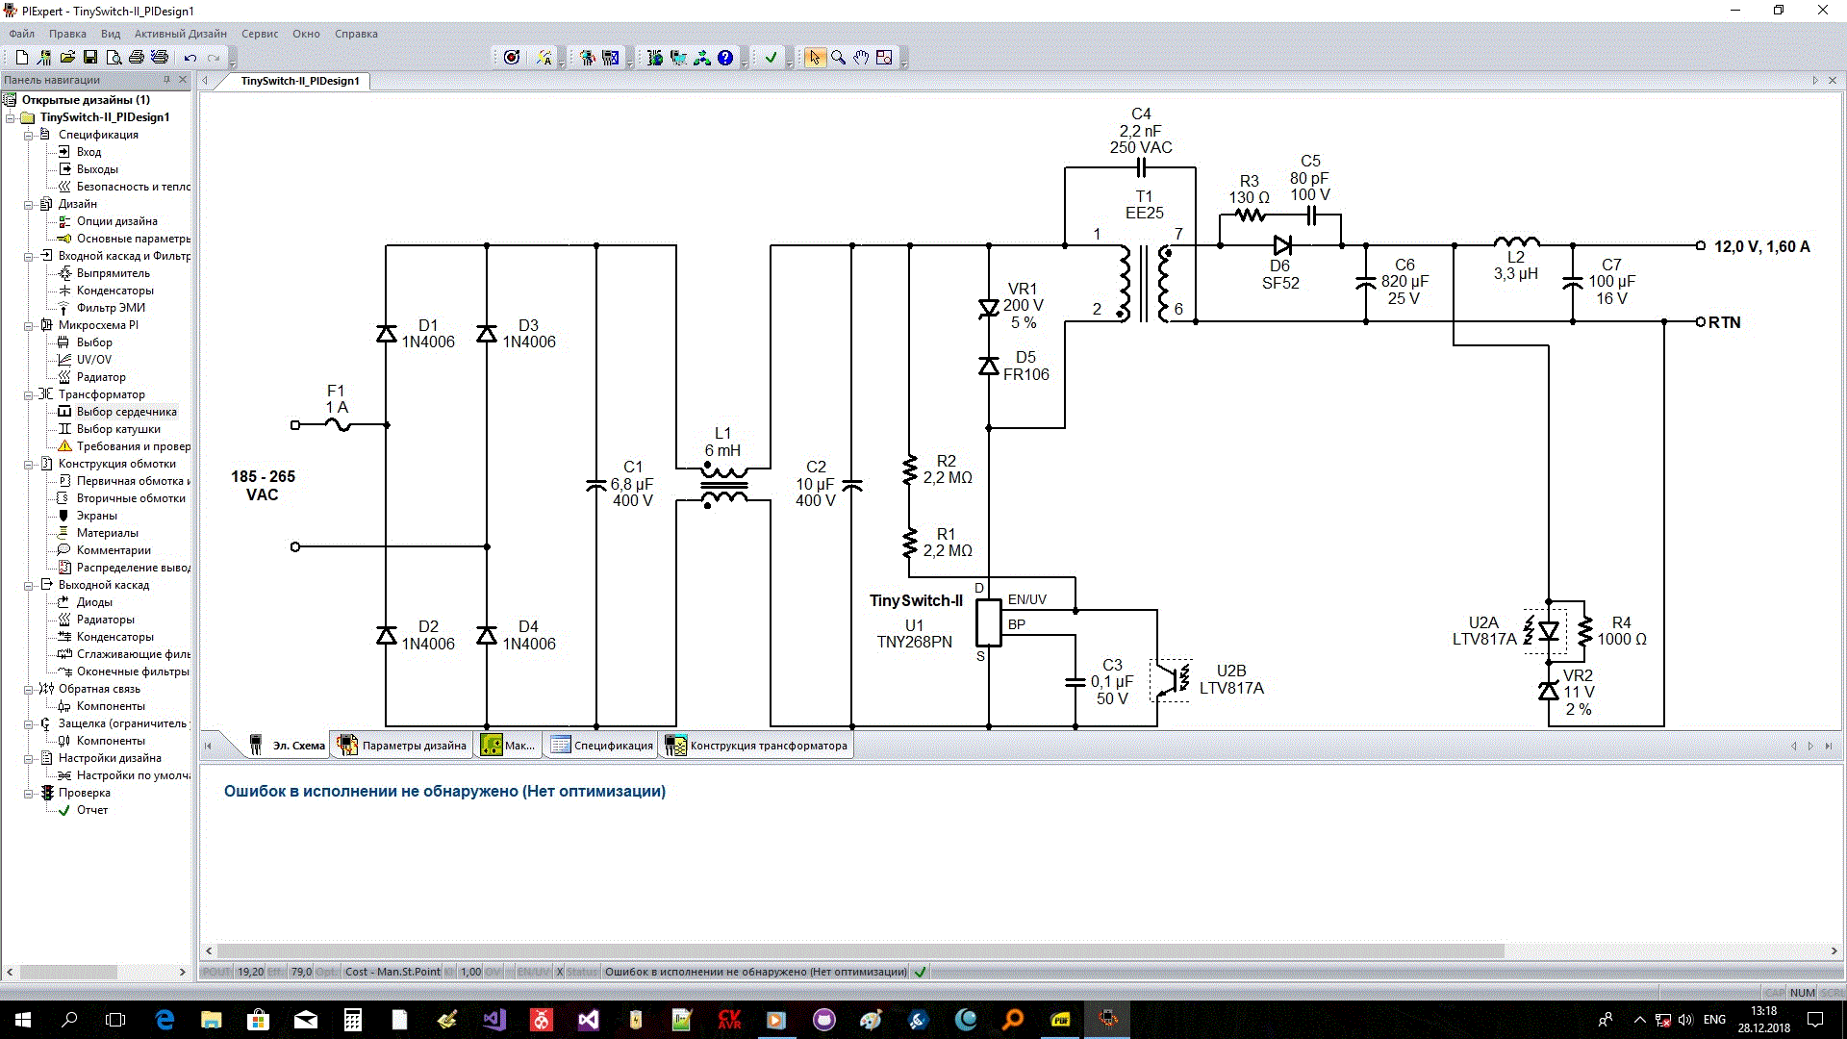Click Cost - Man.St.Point status entry
Image resolution: width=1847 pixels, height=1039 pixels.
(x=392, y=972)
